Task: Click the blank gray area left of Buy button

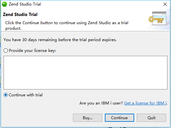Action: point(37,118)
